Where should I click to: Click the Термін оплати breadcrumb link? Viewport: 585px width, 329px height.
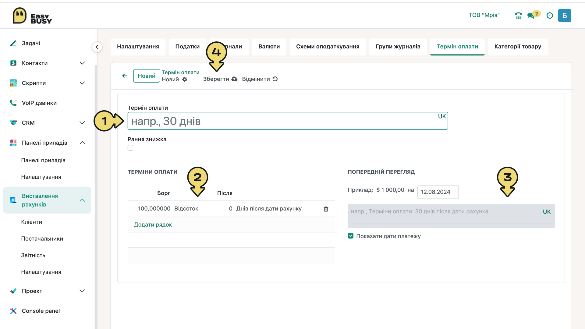(180, 72)
